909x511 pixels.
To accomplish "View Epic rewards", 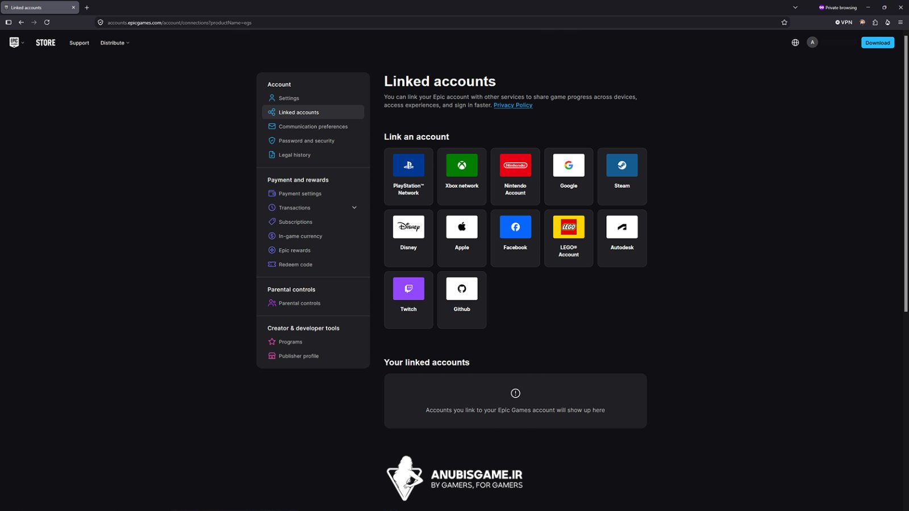I will pos(313,250).
